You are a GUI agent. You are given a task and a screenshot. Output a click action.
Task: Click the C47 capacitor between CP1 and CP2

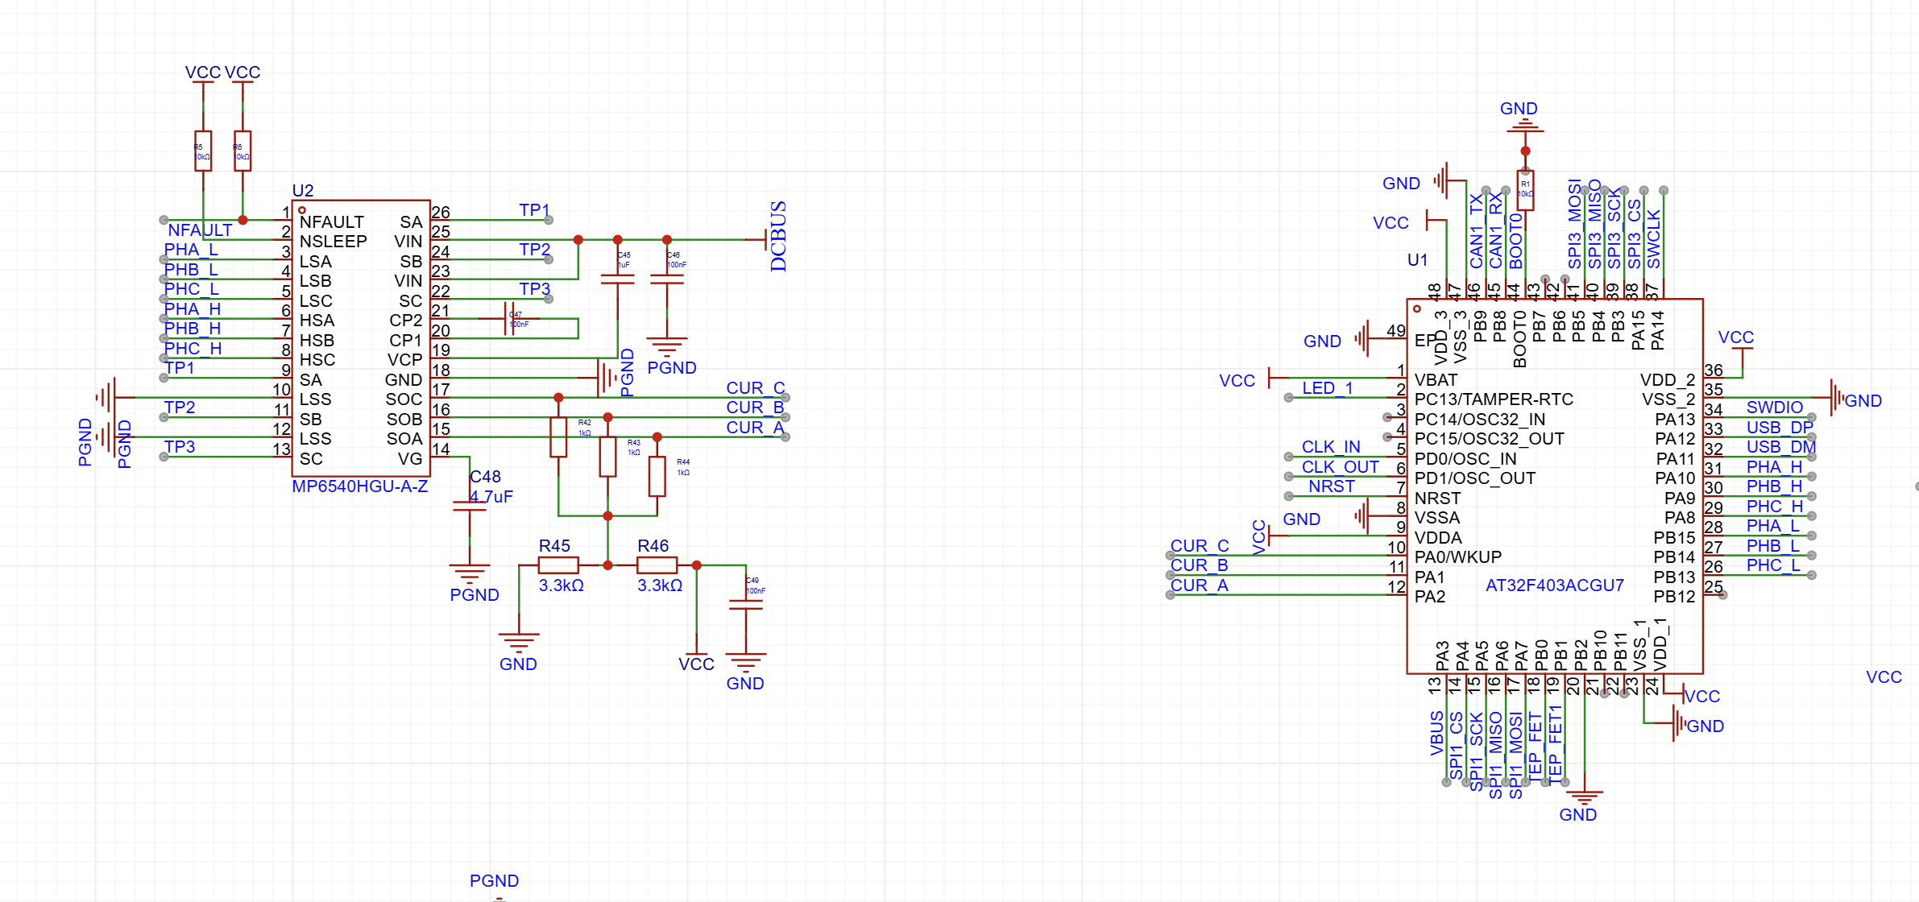[509, 319]
